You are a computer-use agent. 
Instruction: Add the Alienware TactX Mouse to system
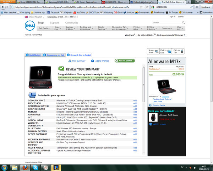pos(159,124)
